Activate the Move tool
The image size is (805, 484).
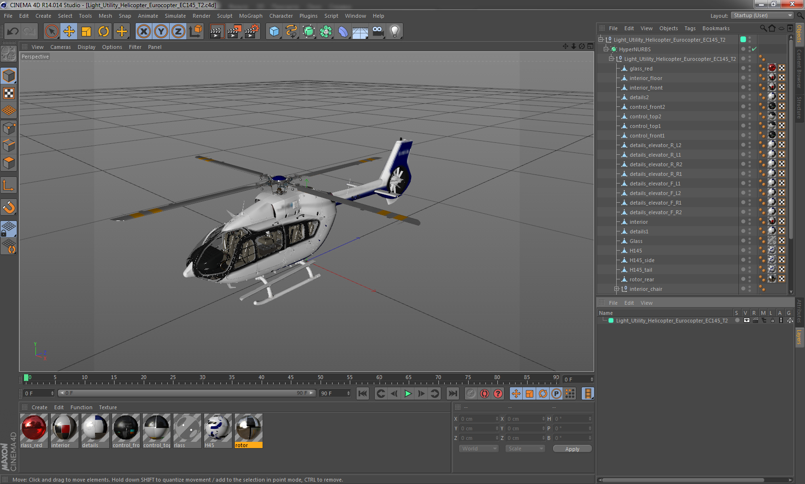pos(69,32)
